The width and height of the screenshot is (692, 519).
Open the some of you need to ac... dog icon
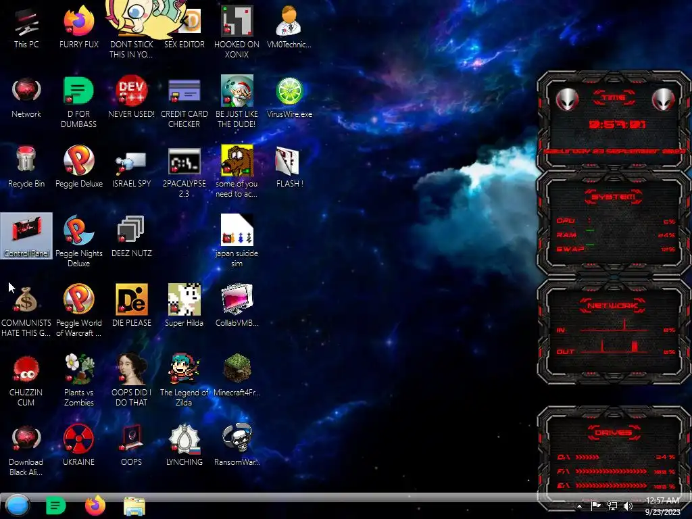[237, 172]
